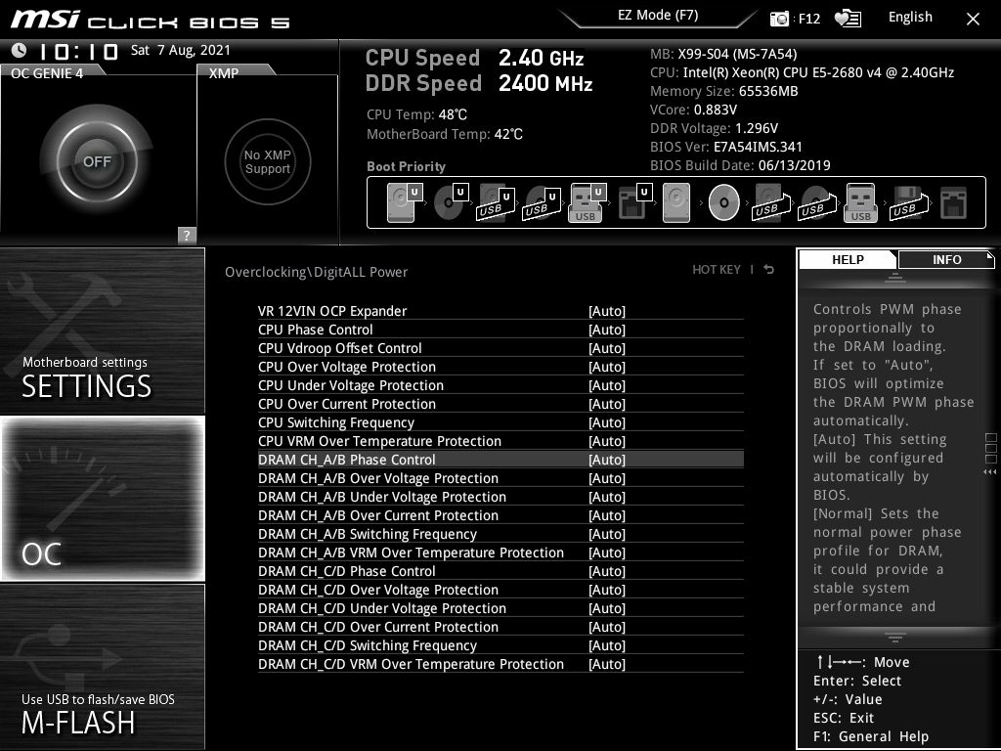Change language via the English button
The image size is (1001, 751).
pyautogui.click(x=910, y=18)
